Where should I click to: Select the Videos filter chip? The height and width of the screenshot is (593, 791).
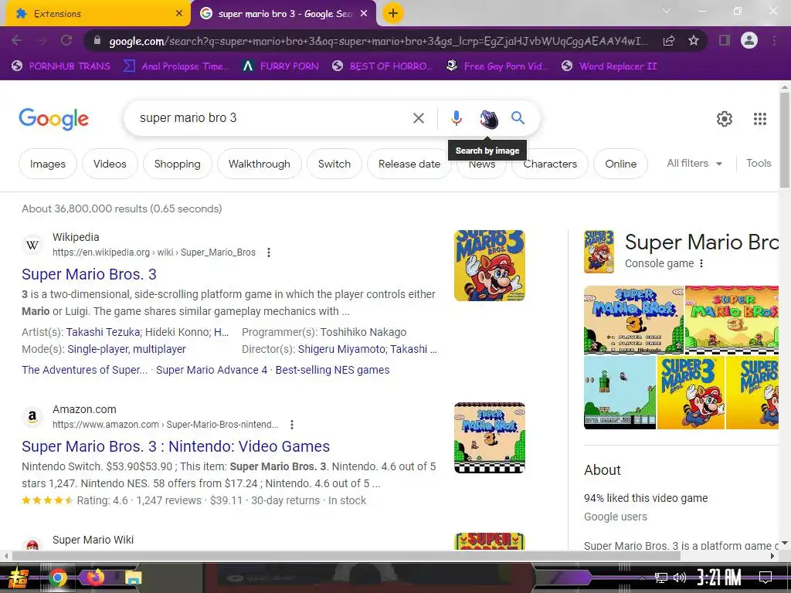pos(110,164)
